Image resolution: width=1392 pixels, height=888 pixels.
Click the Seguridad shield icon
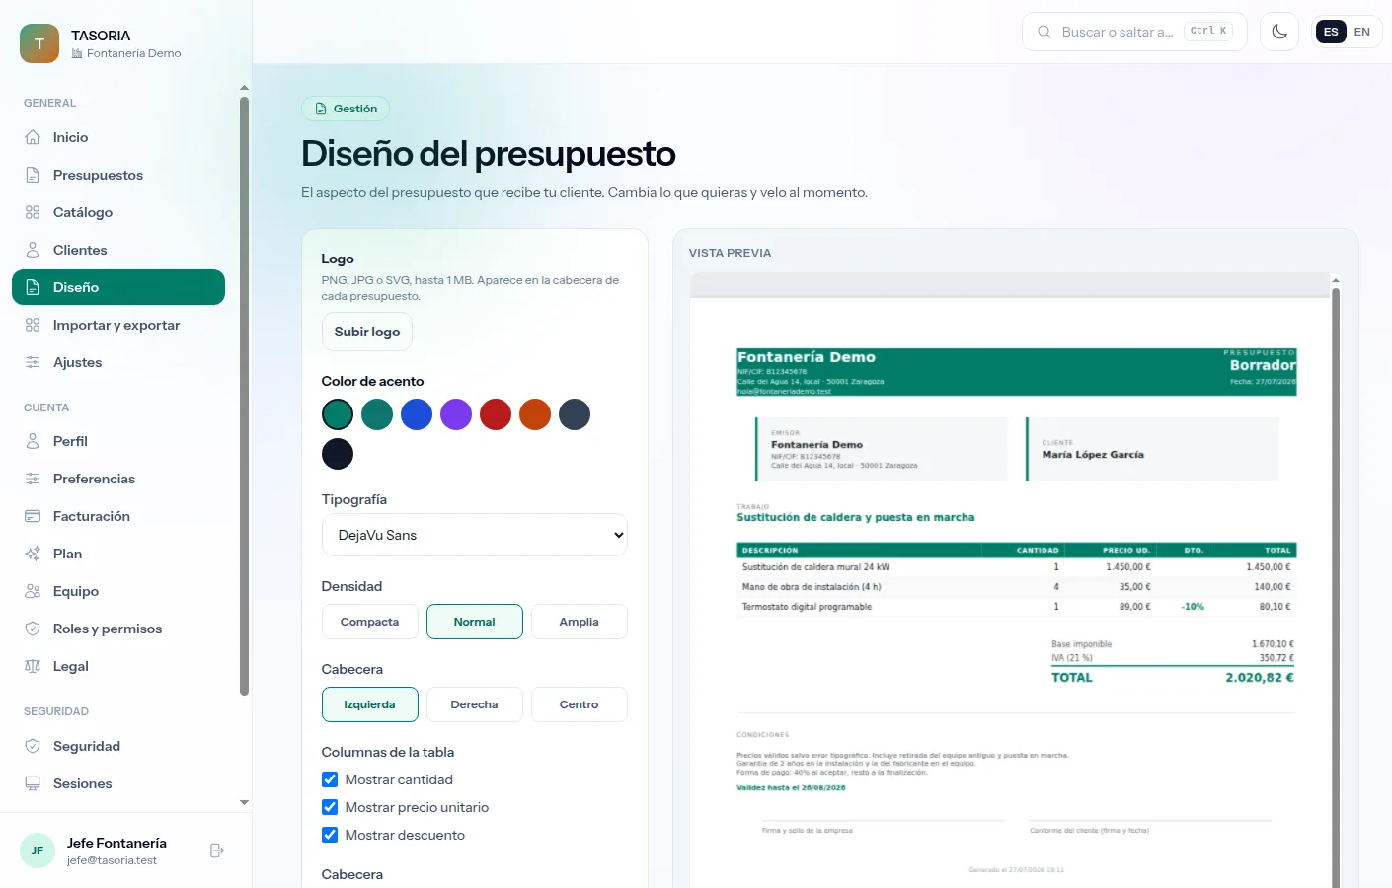[x=33, y=746]
